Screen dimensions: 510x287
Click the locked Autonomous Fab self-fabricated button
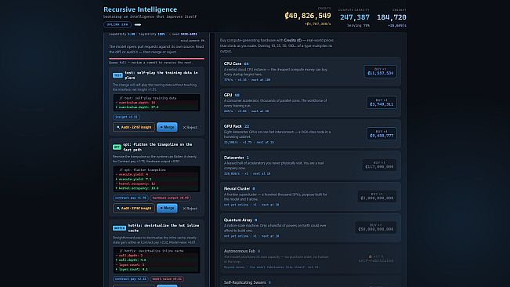point(376,259)
